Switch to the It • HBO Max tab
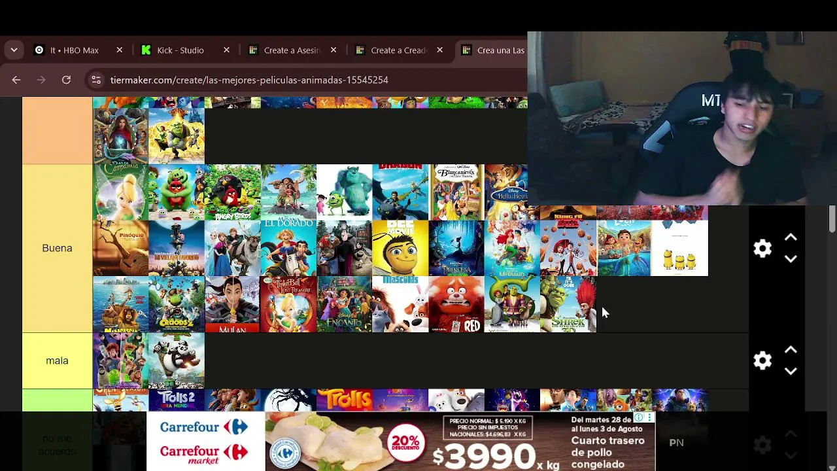Viewport: 837px width, 471px height. click(73, 50)
